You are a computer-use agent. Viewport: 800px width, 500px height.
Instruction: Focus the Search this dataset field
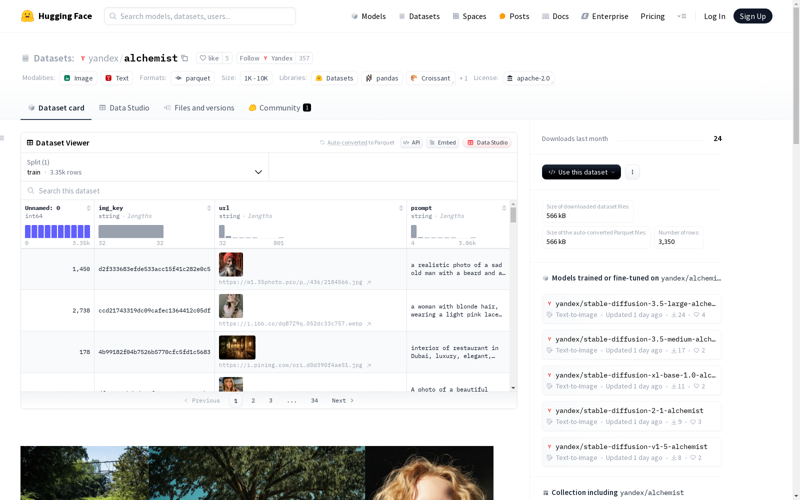(x=269, y=190)
